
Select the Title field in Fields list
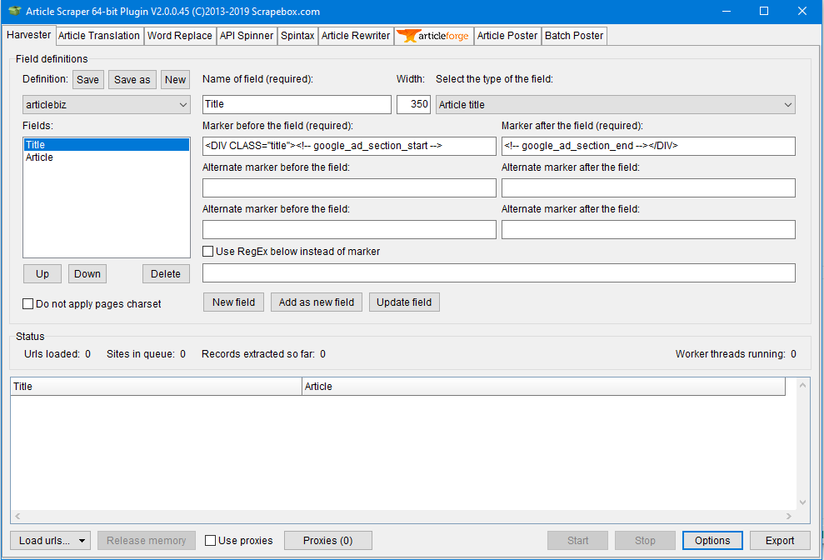coord(106,145)
